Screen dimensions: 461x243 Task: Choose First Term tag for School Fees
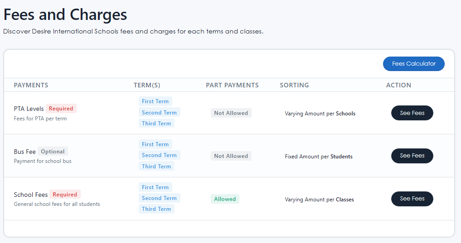(155, 187)
